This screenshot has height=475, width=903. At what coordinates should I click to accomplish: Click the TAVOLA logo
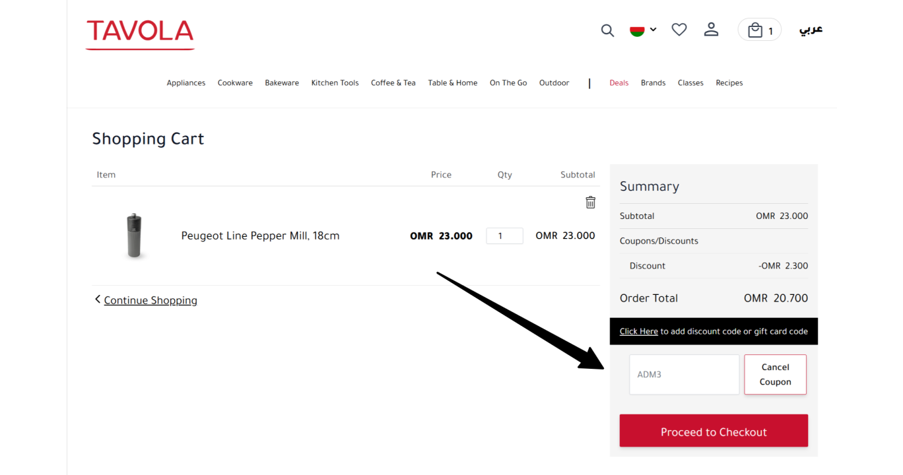[x=140, y=34]
